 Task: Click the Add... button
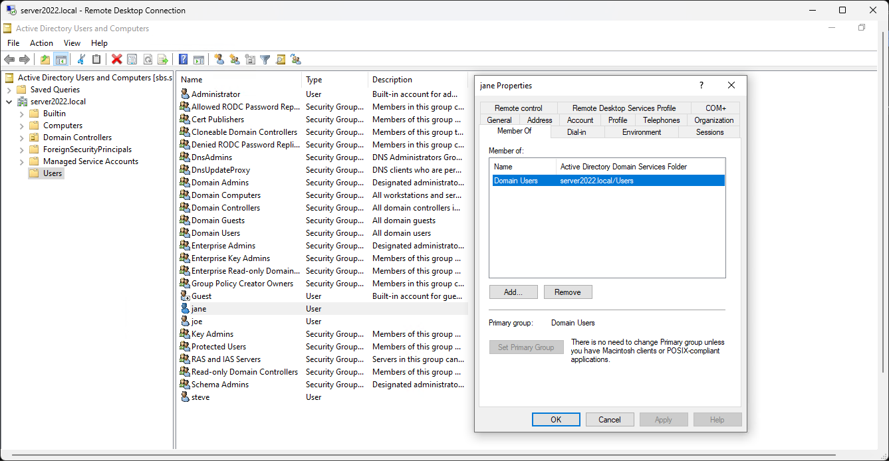513,292
